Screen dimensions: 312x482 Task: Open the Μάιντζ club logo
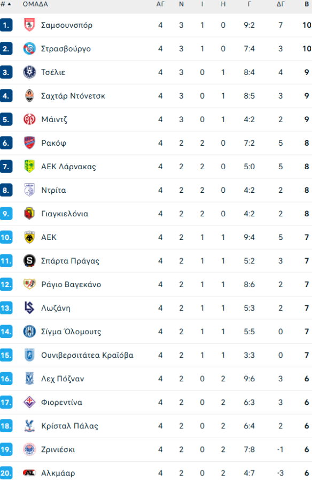tap(29, 119)
